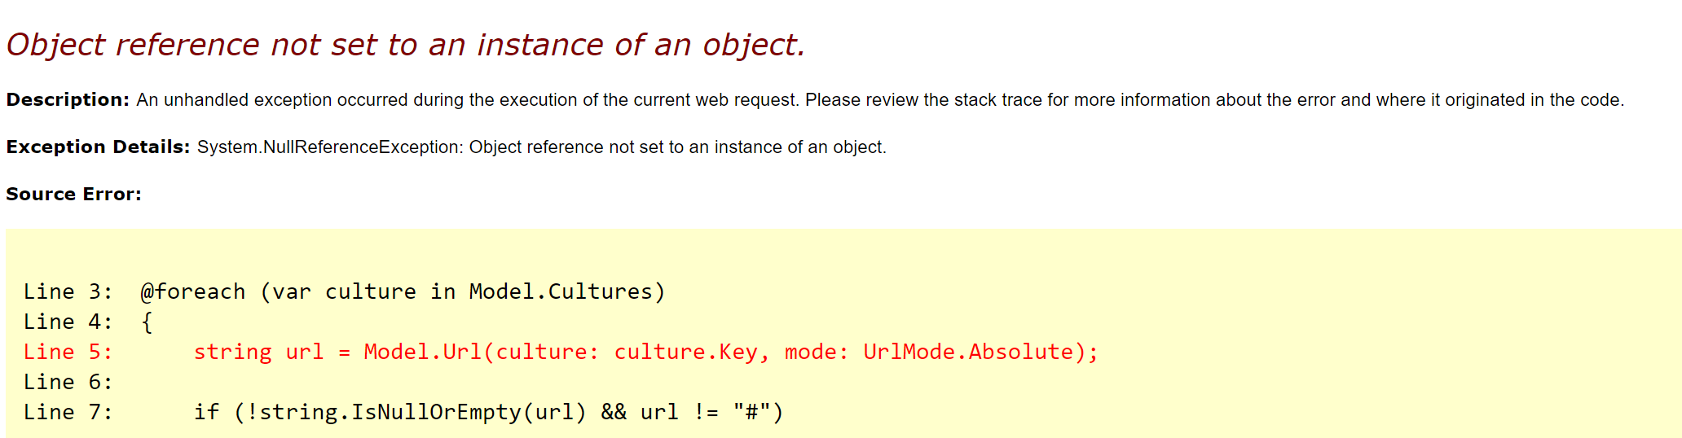Click the 'Source Error:' label

pyautogui.click(x=74, y=195)
